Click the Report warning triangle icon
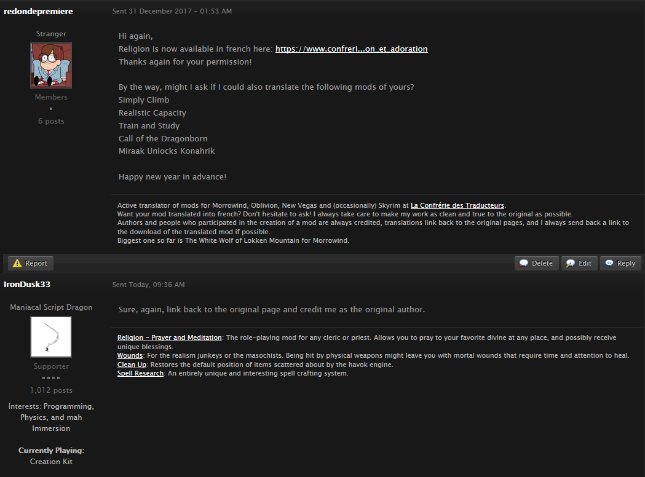645x477 pixels. pyautogui.click(x=17, y=263)
